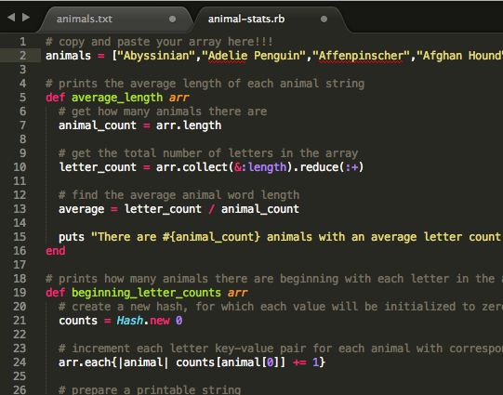Viewport: 503px width, 395px height.
Task: Click line number 19 in the gutter
Action: tap(20, 293)
